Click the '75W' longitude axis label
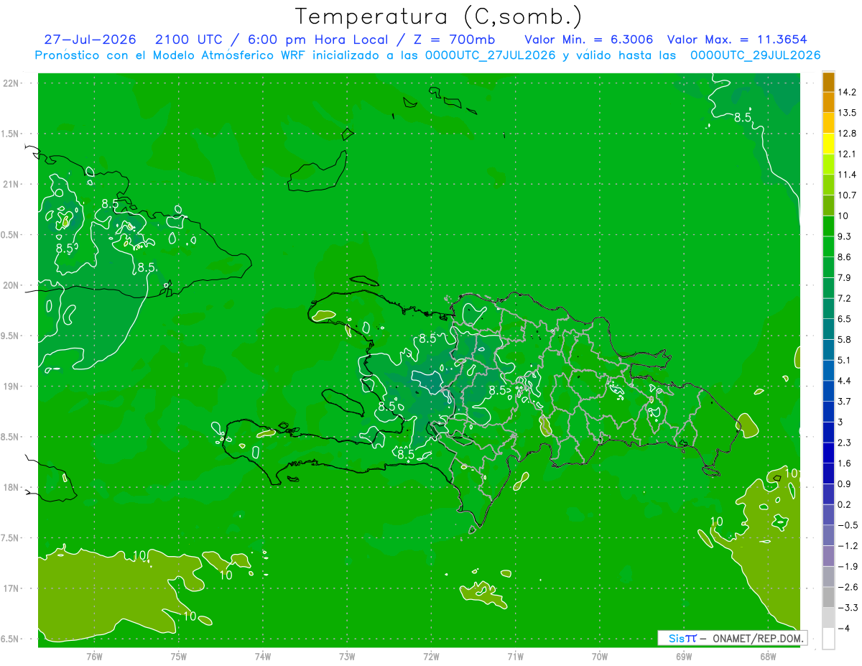Image resolution: width=862 pixels, height=666 pixels. pos(179,655)
